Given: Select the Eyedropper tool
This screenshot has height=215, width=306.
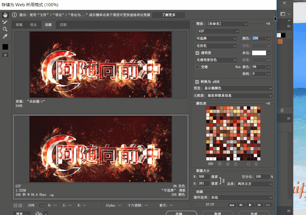Looking at the screenshot, I should click(x=5, y=36).
